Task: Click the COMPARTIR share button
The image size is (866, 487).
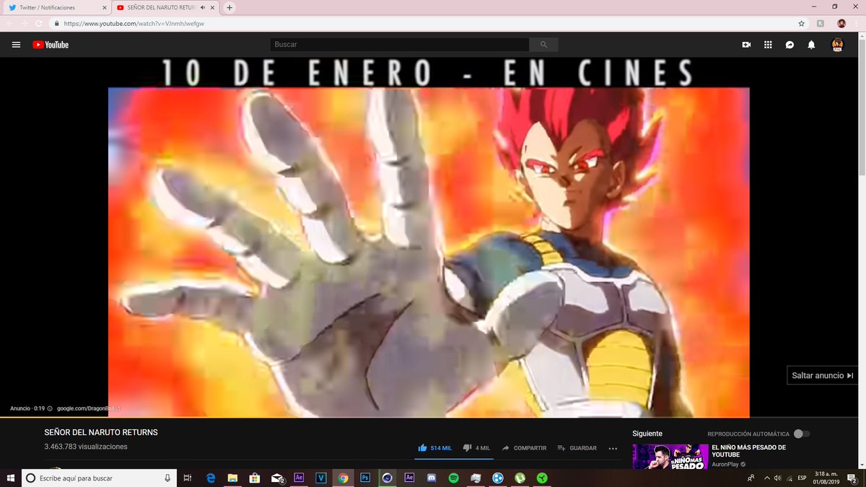Action: [x=525, y=448]
